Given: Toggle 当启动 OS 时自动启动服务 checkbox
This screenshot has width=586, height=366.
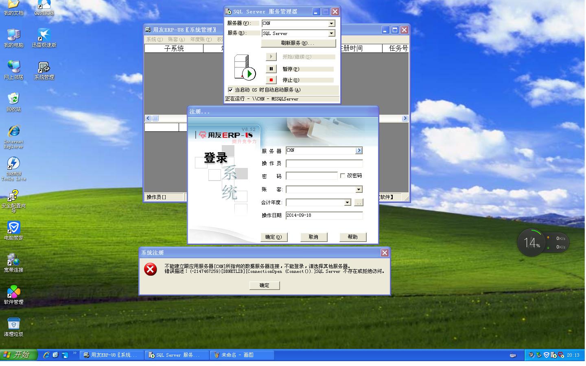Looking at the screenshot, I should (x=230, y=90).
